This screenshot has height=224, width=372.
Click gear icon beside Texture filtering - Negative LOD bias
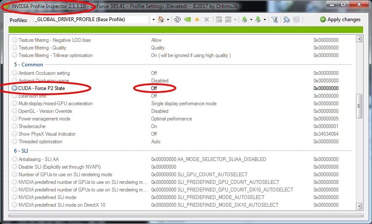pos(14,40)
